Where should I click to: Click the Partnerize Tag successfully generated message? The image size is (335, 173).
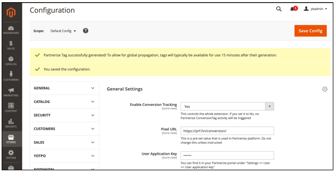tap(160, 55)
